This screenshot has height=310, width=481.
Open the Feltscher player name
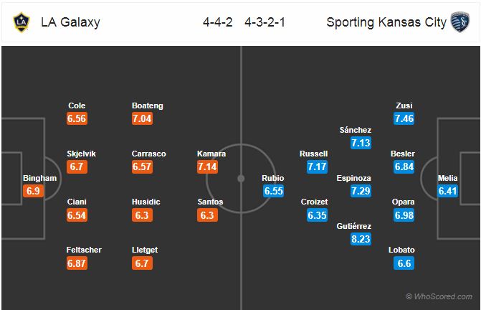84,250
